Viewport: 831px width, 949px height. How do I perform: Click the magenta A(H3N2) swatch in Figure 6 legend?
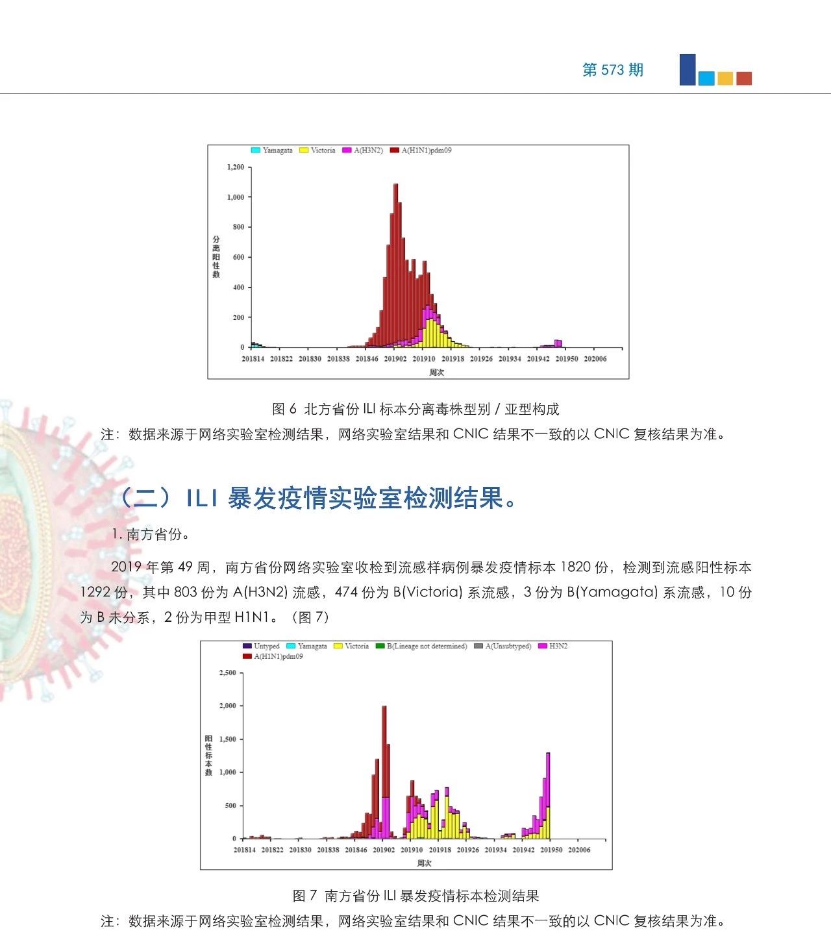coord(347,151)
